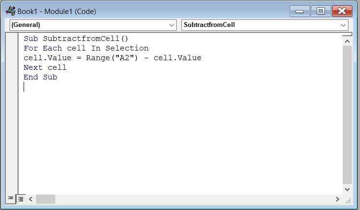Screen dimensions: 360x210
Task: Open the (General) object dropdown
Action: tap(93, 25)
